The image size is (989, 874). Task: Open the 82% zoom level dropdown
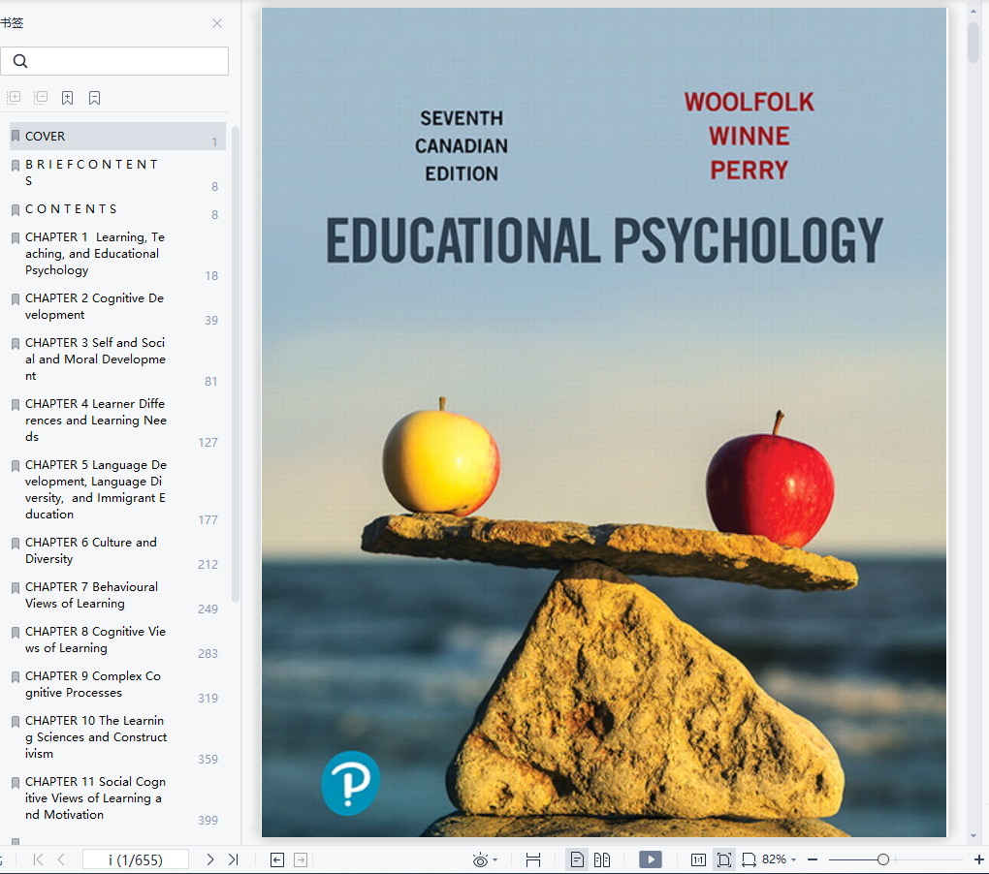pos(793,859)
